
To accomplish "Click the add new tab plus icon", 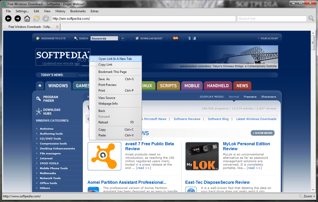I will (x=46, y=18).
